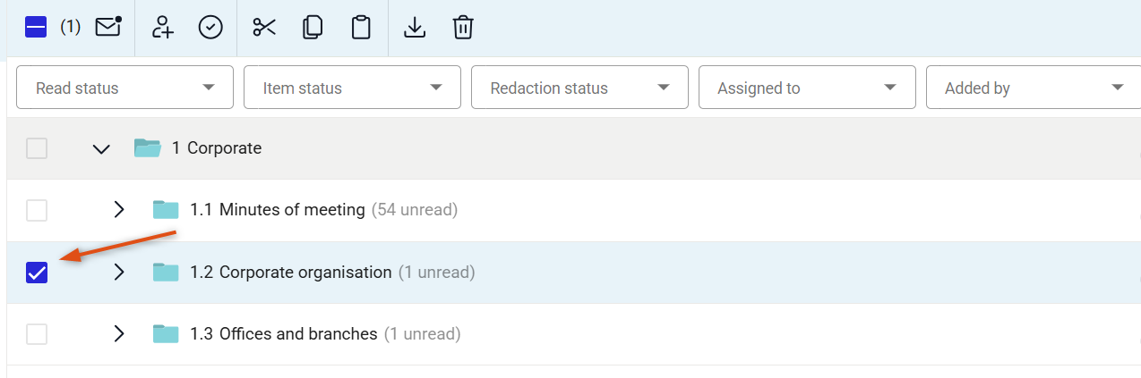Image resolution: width=1141 pixels, height=378 pixels.
Task: Open the Item status filter dropdown
Action: coord(352,88)
